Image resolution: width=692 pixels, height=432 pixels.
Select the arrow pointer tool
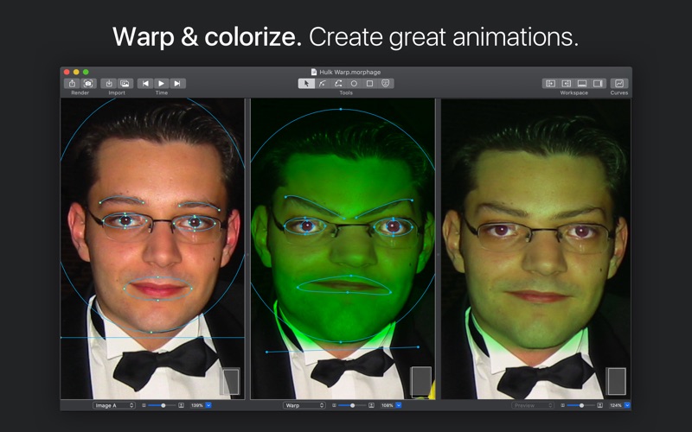coord(306,84)
